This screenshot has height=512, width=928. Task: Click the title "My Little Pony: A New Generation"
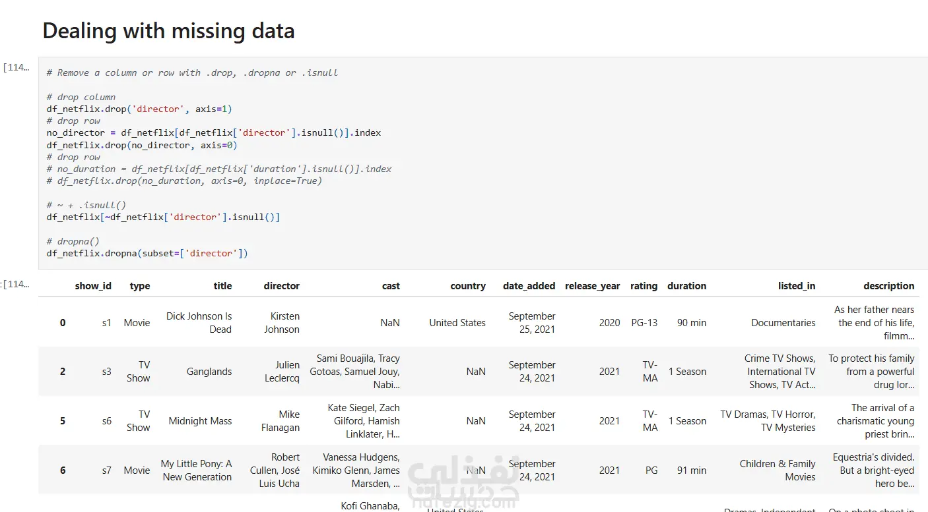197,470
